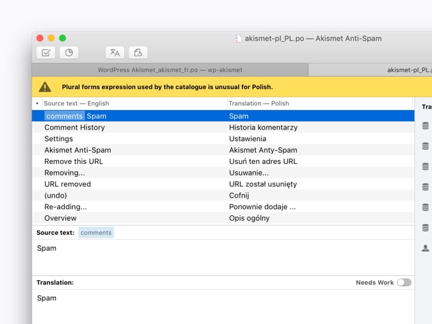This screenshot has width=432, height=324.
Task: Select the Akismet Anti-Spam string row
Action: [78, 150]
